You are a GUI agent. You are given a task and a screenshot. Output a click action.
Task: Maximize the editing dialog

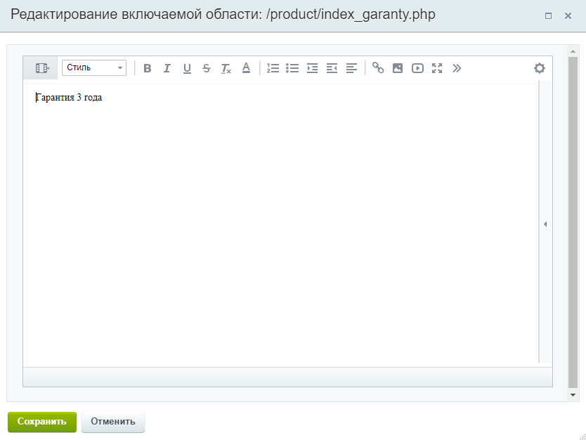(x=548, y=15)
